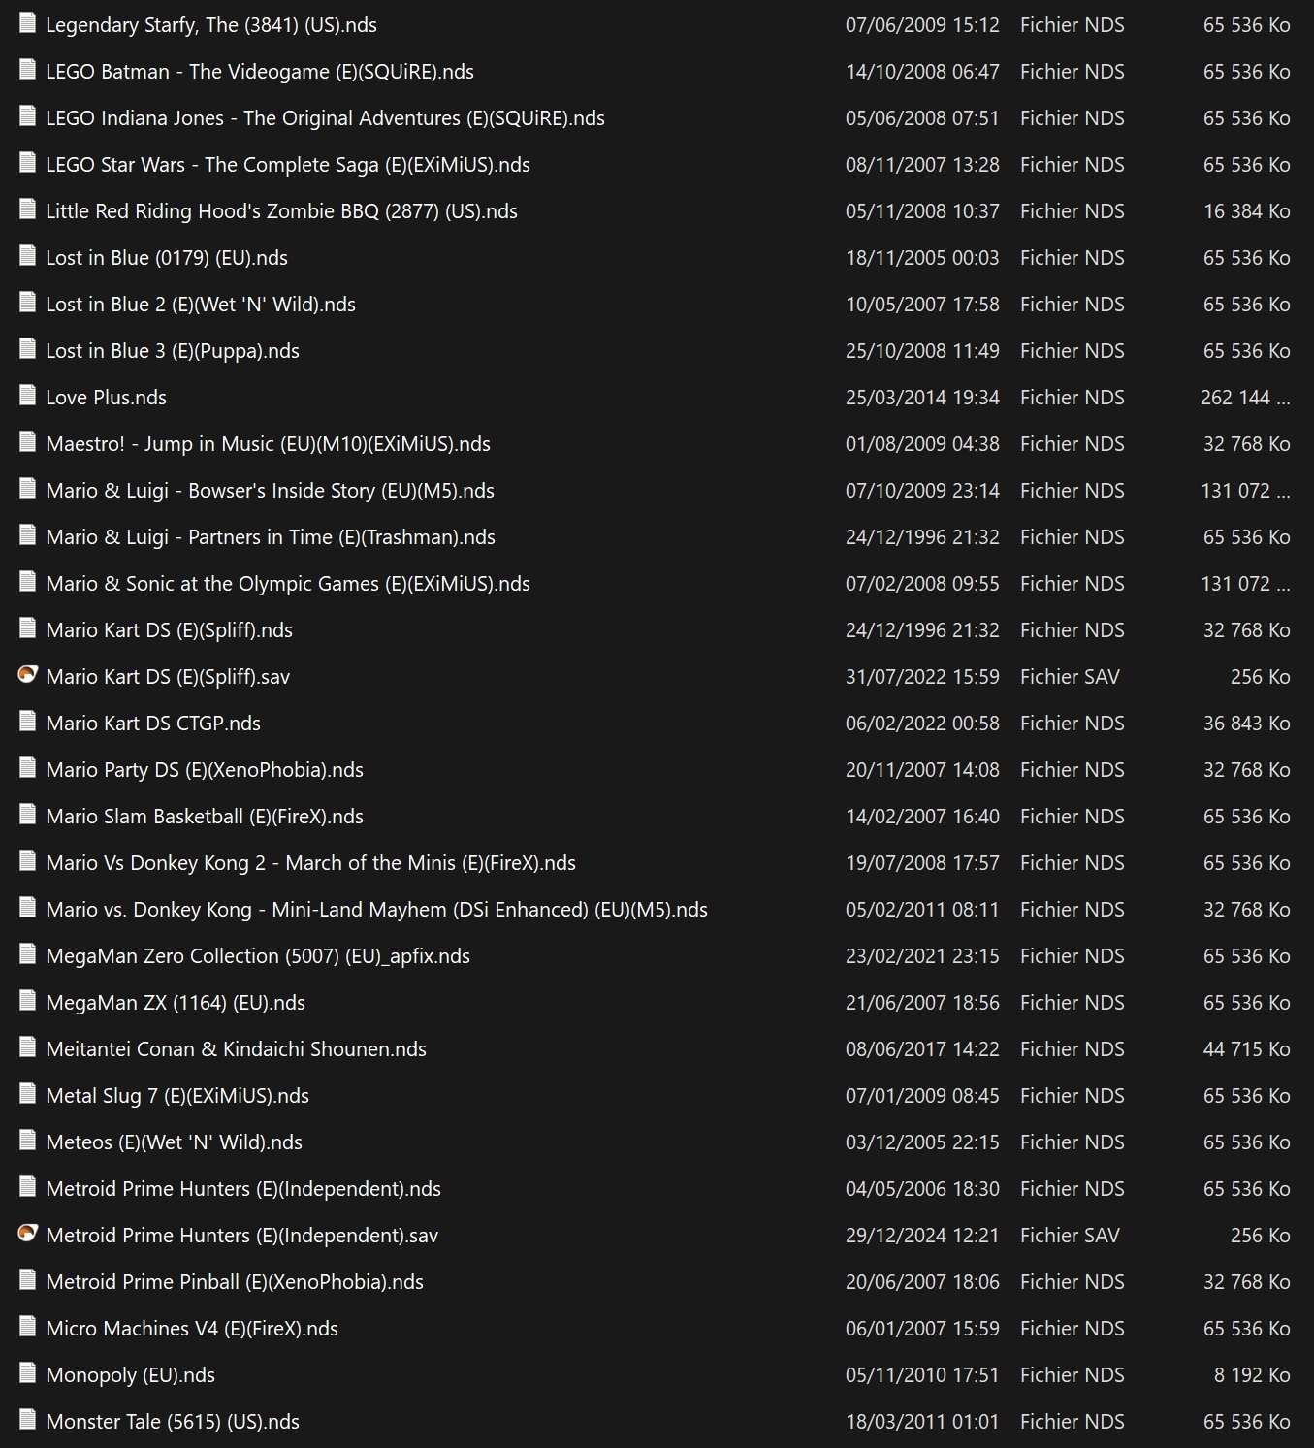Click the icon next to LEGO Indiana Jones
The height and width of the screenshot is (1448, 1314).
[x=27, y=116]
